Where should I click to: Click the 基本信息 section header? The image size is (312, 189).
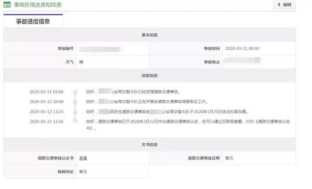point(149,35)
